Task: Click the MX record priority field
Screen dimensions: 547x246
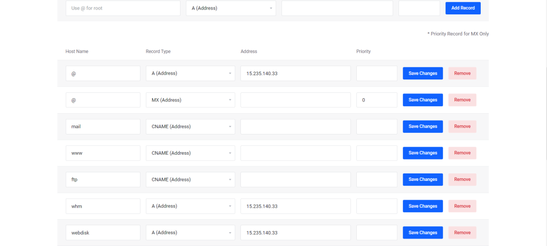Action: [377, 100]
